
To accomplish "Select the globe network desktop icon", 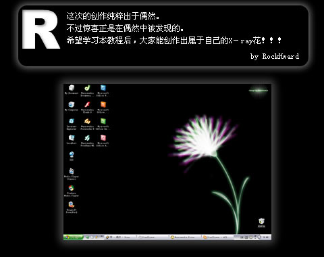I will [x=72, y=156].
